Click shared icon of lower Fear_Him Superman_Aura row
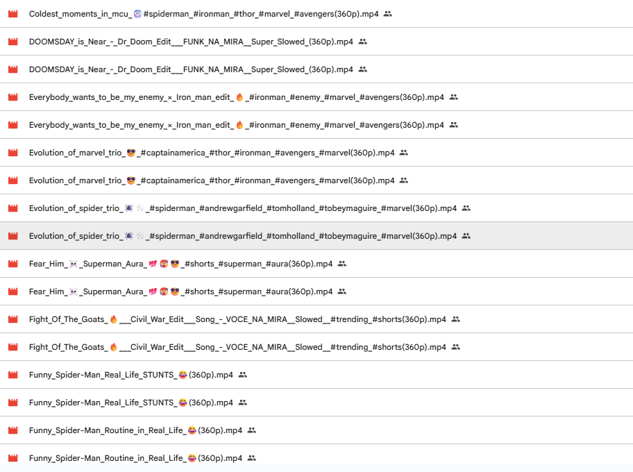 342,292
